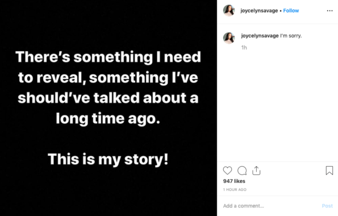Open the "1 HOUR AGO" post timestamp
The image size is (338, 216).
point(235,189)
